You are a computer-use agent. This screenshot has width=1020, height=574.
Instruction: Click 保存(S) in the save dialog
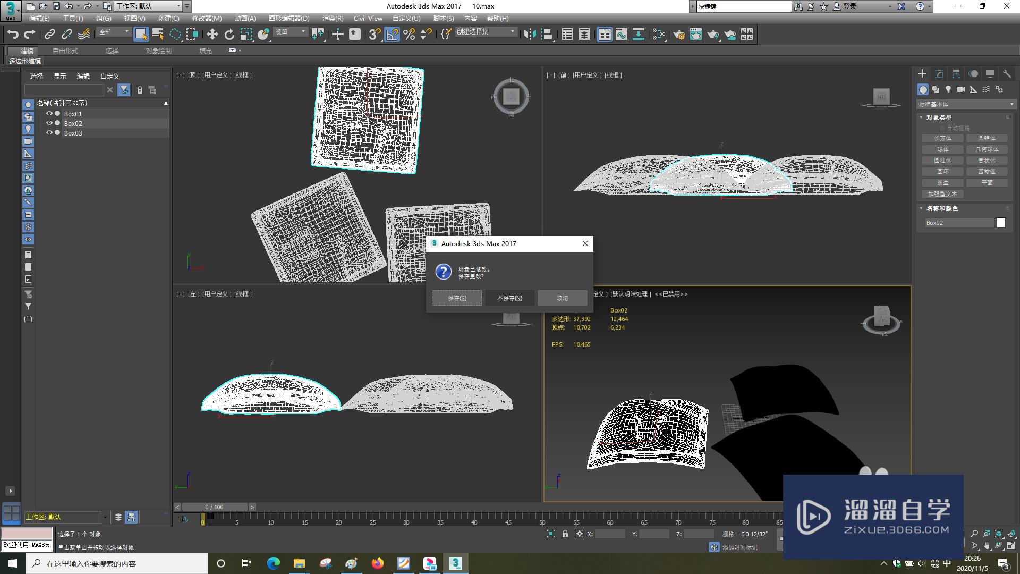coord(457,298)
